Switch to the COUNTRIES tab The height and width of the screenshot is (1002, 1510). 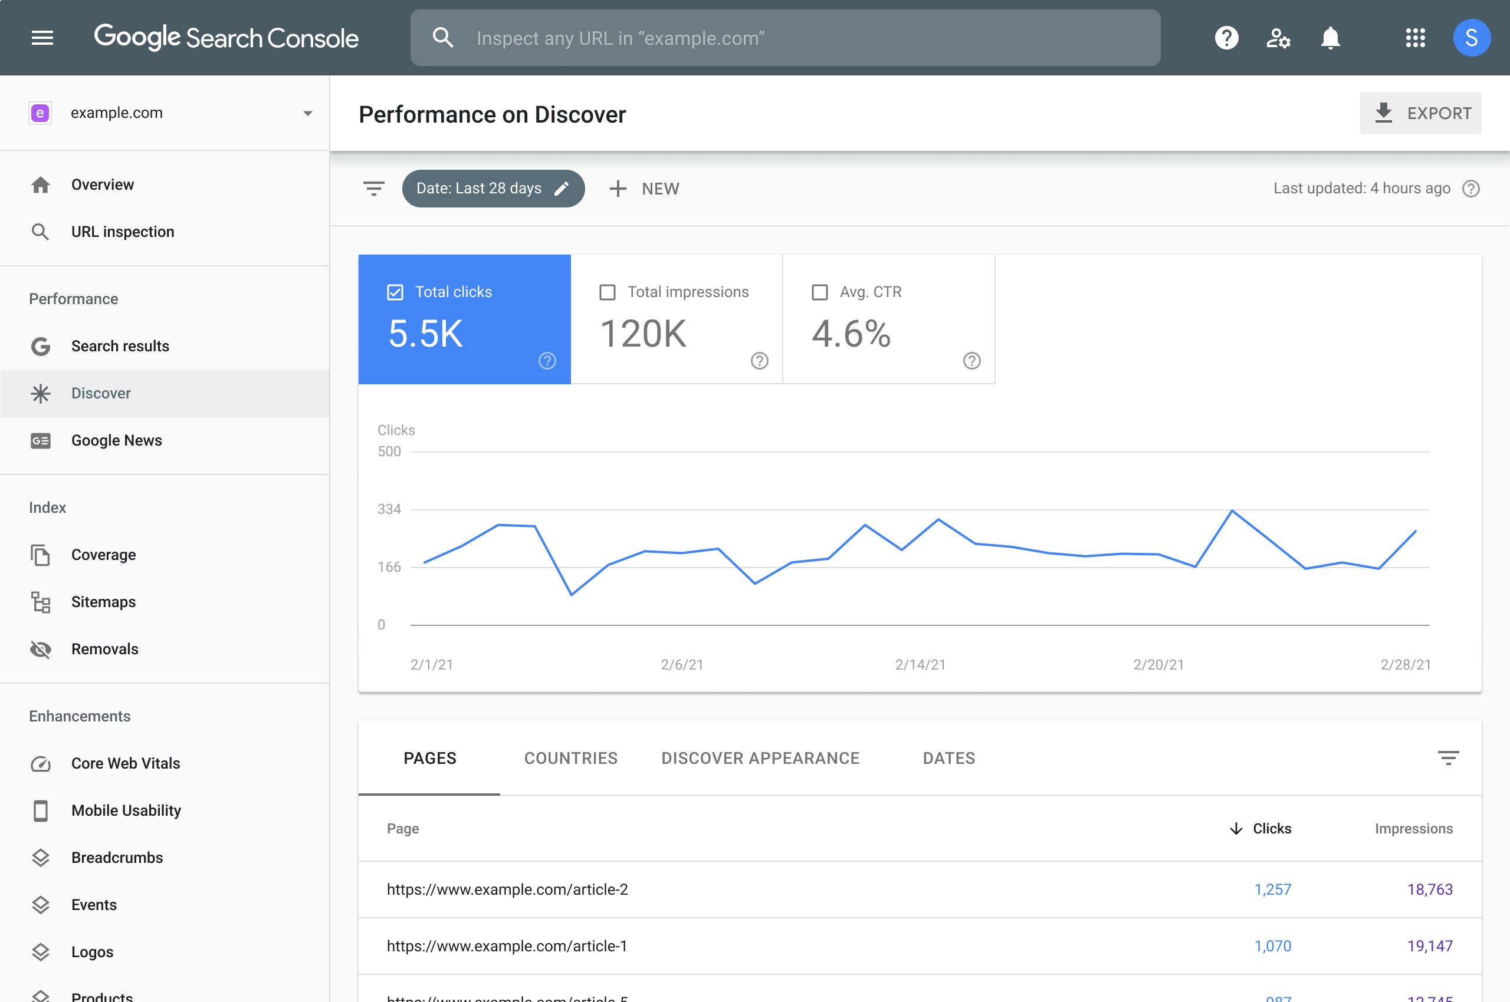pyautogui.click(x=570, y=758)
